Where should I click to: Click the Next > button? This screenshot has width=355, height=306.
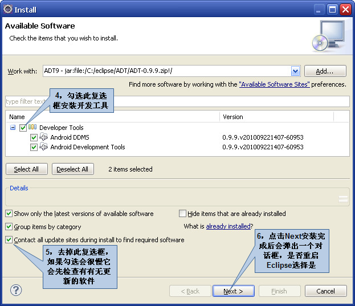click(234, 291)
